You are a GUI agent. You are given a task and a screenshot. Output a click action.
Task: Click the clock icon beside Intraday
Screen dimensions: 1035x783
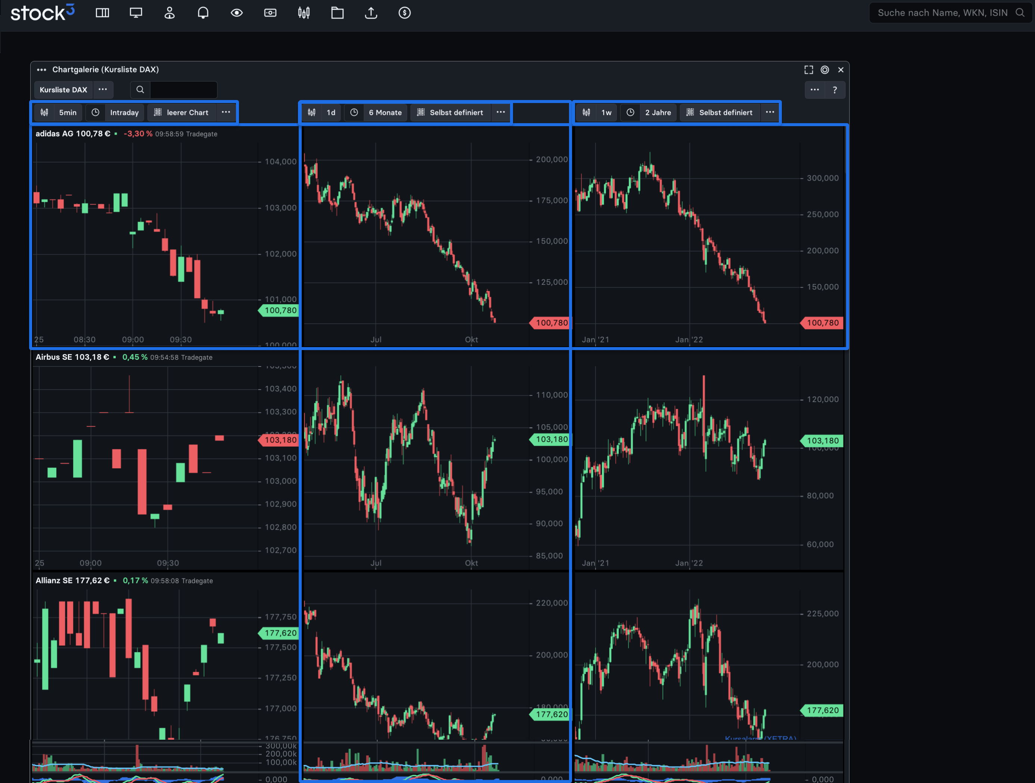(96, 112)
